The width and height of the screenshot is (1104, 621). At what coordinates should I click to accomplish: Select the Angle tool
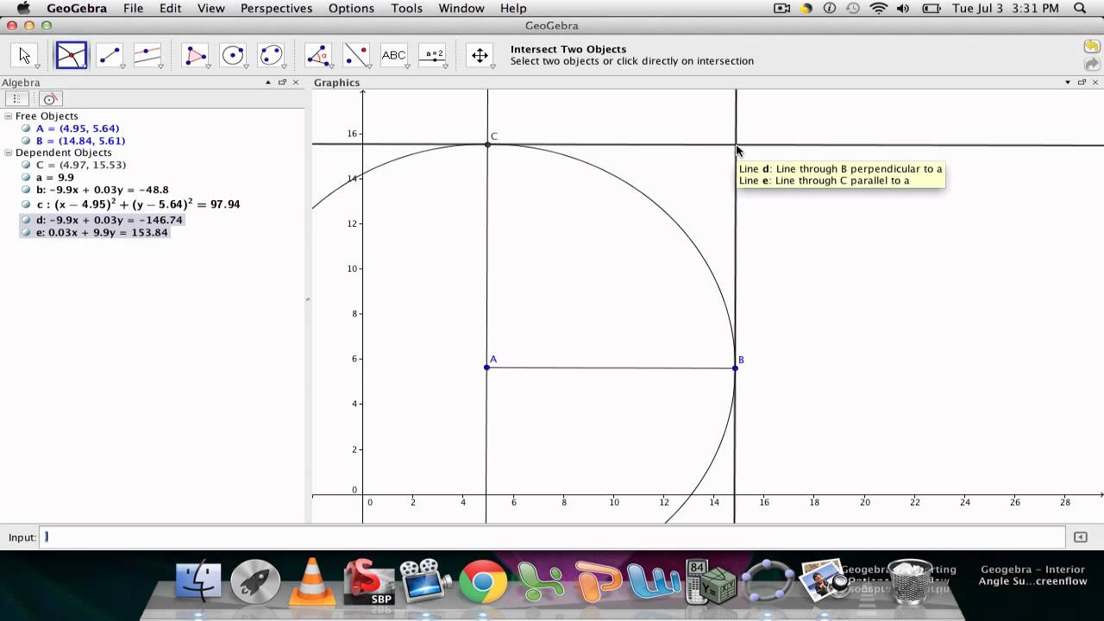point(318,56)
